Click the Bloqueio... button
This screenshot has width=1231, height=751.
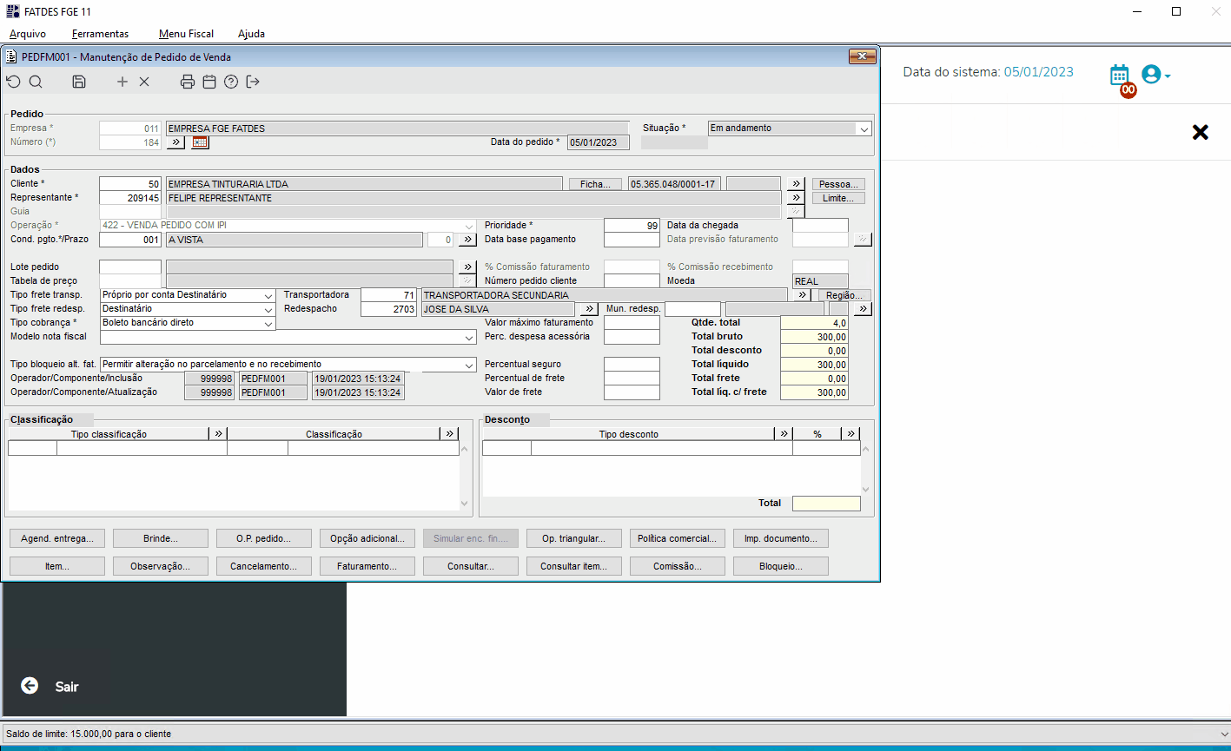coord(781,566)
